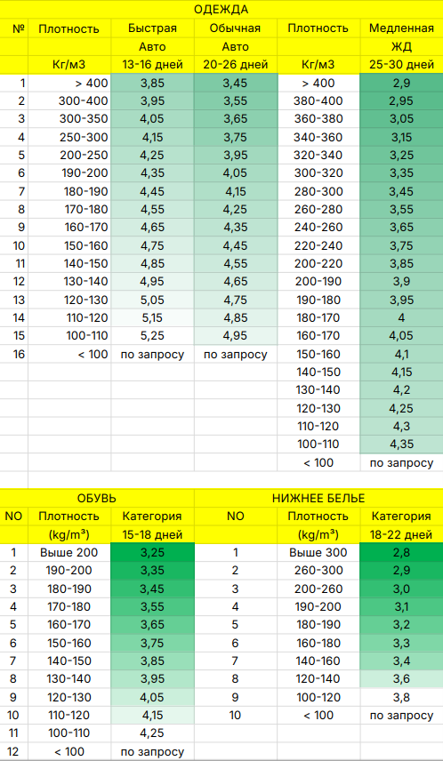Click the Выше 300 density cell
The image size is (443, 761).
coord(318,553)
